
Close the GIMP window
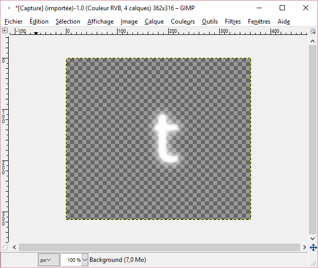coord(306,8)
